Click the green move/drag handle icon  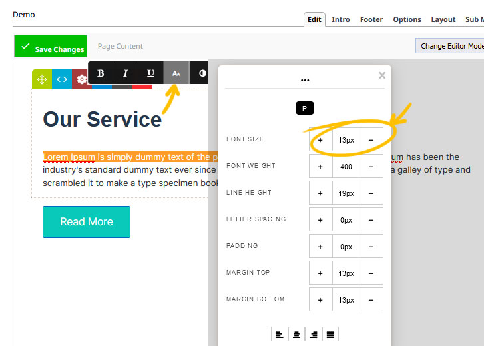pyautogui.click(x=42, y=79)
